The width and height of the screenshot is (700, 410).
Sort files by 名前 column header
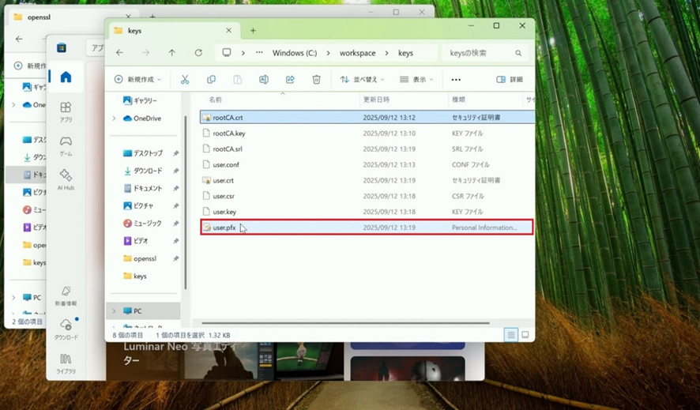coord(216,100)
